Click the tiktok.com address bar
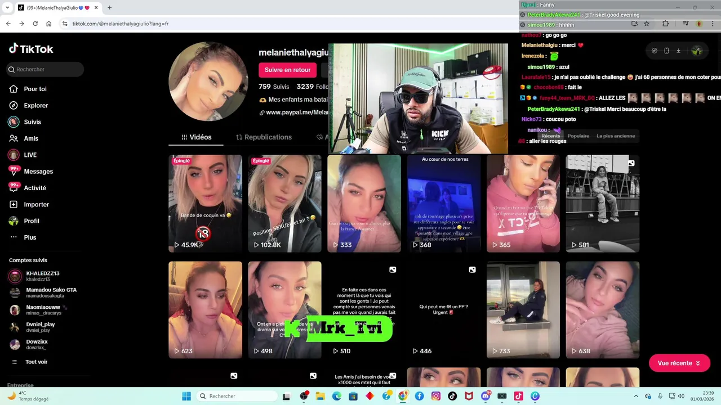Screen dimensions: 721x405 (290, 24)
